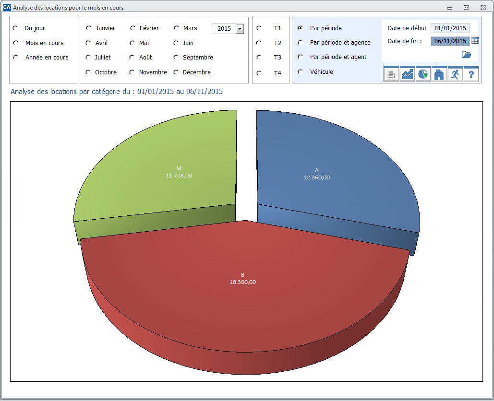
Task: Open the list report view icon
Action: click(x=392, y=74)
